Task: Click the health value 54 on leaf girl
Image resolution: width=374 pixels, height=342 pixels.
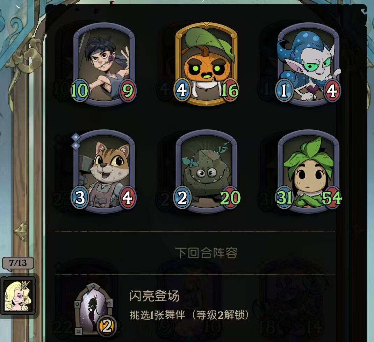Action: [332, 198]
